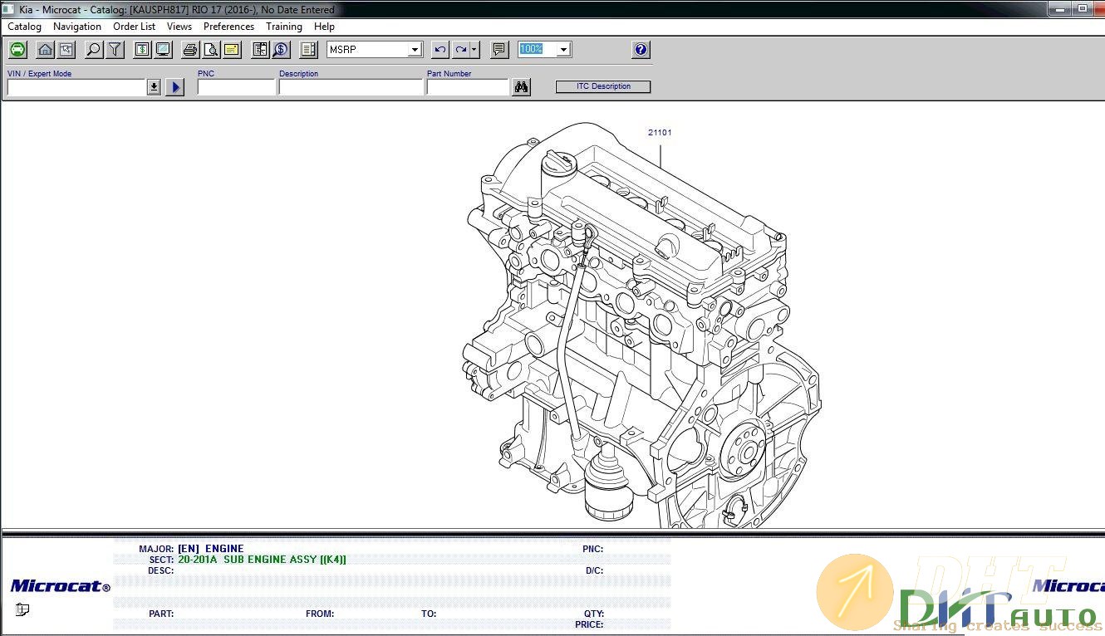Select the 21101 part callout on the diagram
Screen dimensions: 1105x636
[660, 133]
